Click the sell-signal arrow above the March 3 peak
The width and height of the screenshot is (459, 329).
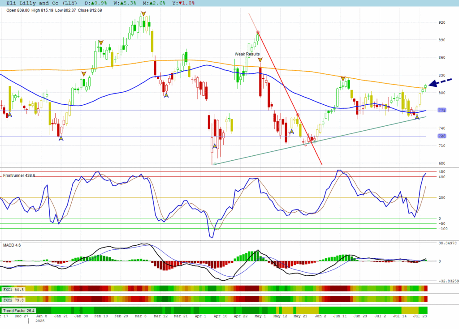click(143, 14)
